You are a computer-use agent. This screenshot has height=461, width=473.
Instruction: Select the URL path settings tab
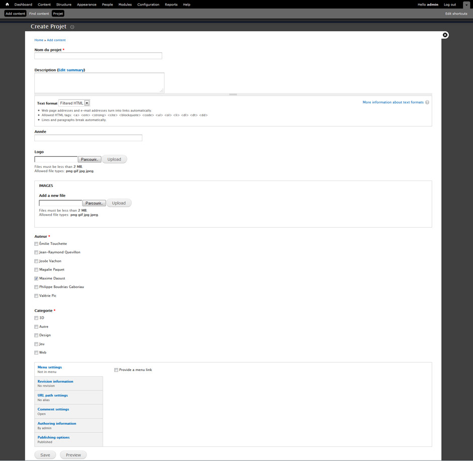(x=68, y=398)
